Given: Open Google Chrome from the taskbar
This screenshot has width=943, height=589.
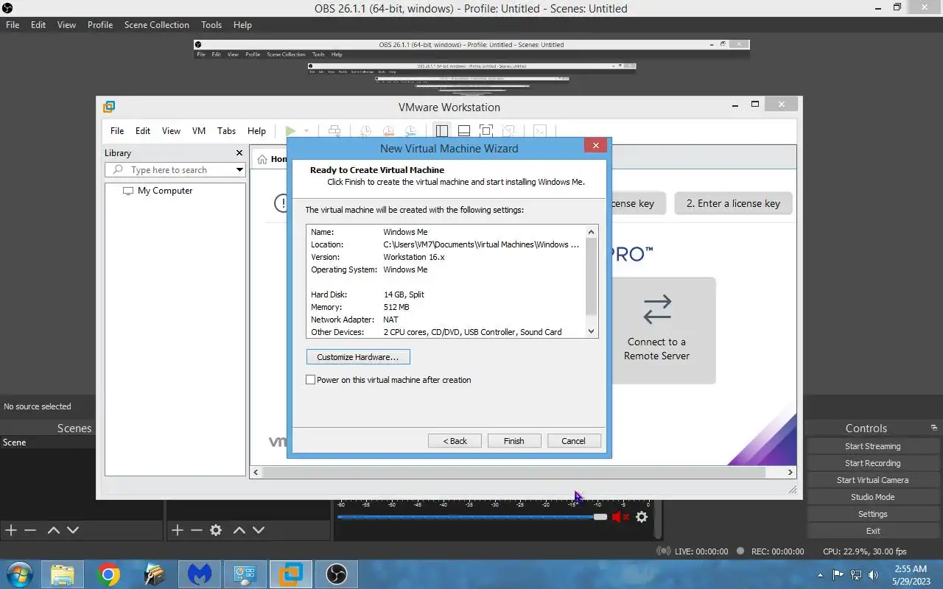Looking at the screenshot, I should tap(108, 574).
